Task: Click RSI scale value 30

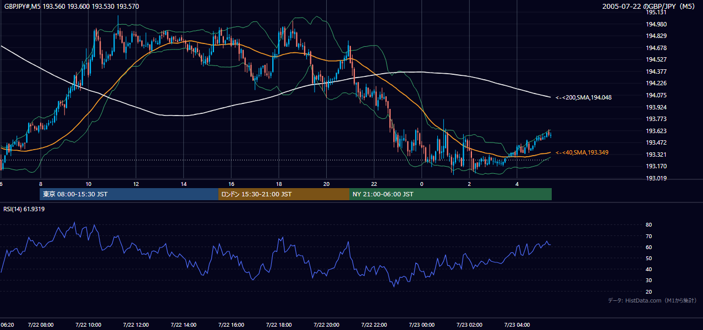Action: [x=649, y=280]
